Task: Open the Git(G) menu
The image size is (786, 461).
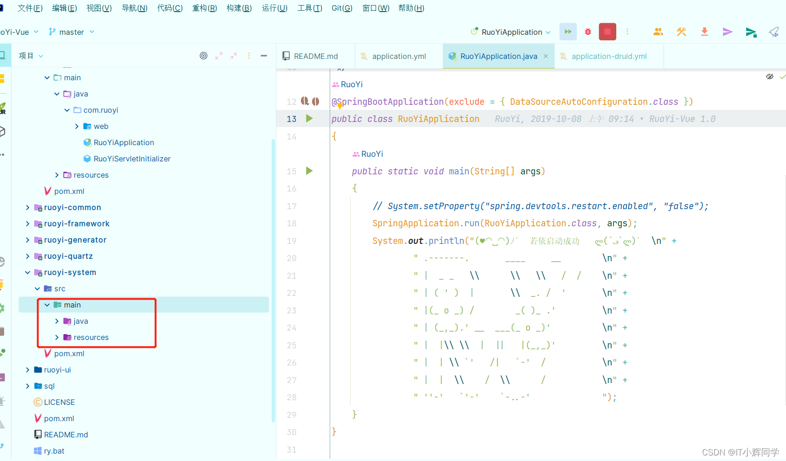Action: 342,8
